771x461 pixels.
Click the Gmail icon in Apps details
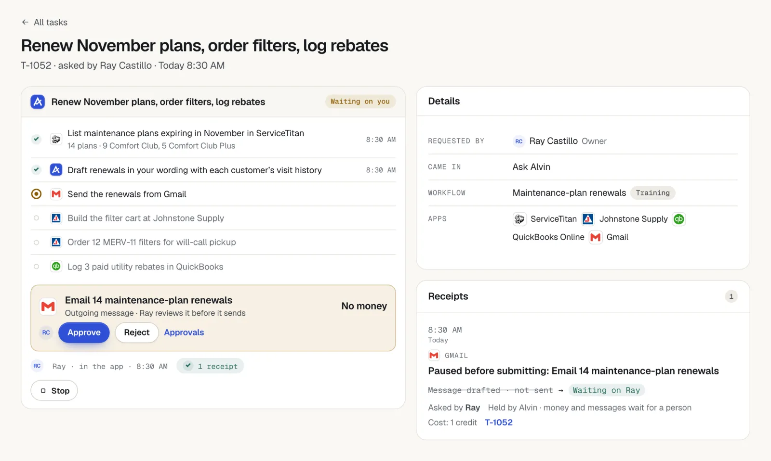pos(596,237)
